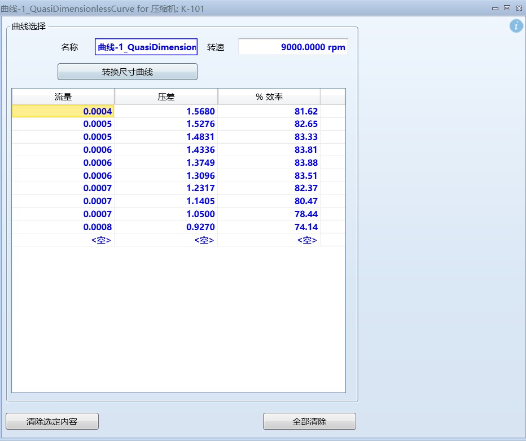Click the 压差 column header

[x=166, y=97]
